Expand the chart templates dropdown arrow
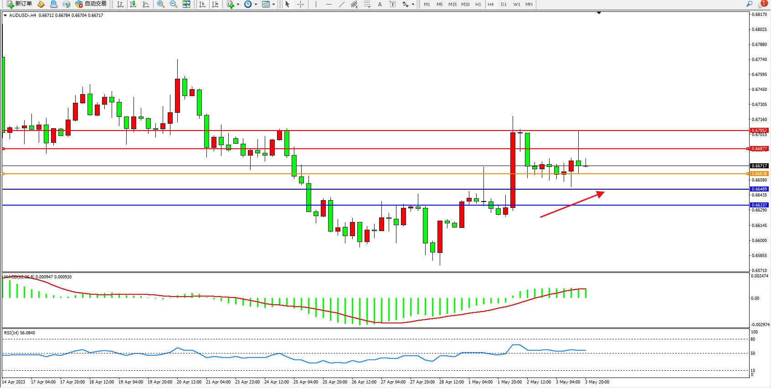771x388 pixels. [273, 5]
